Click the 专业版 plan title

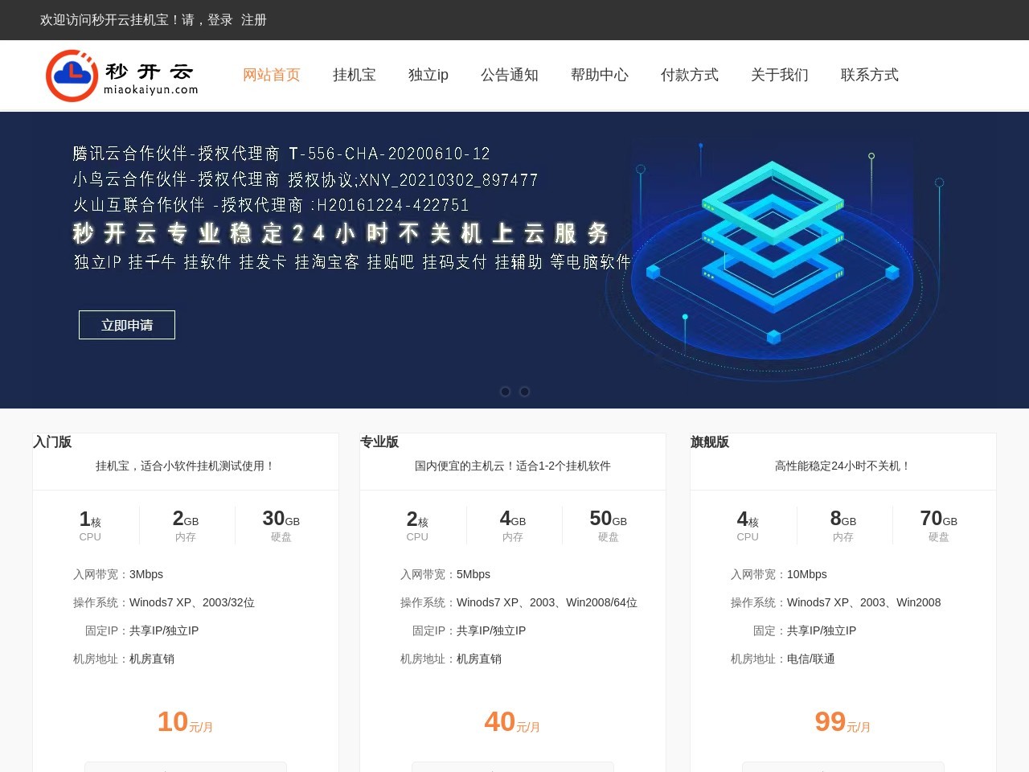(x=379, y=441)
